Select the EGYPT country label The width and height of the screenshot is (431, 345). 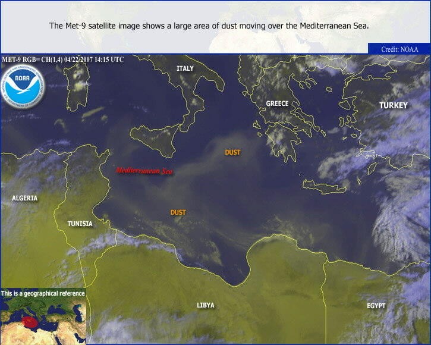[376, 306]
